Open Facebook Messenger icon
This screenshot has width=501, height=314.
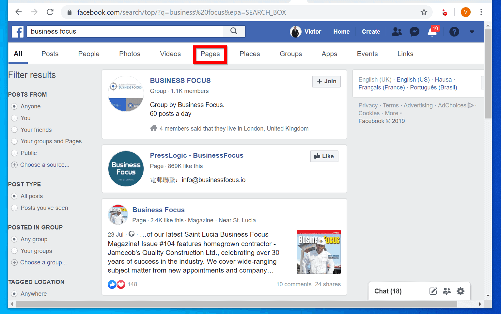pos(414,32)
